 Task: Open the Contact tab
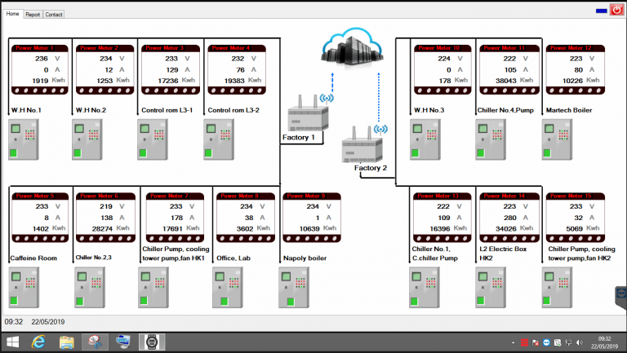54,15
